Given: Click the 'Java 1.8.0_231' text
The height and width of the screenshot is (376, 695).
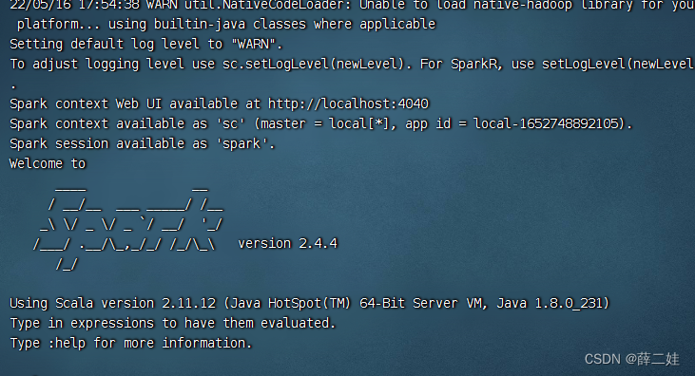Looking at the screenshot, I should 550,303.
